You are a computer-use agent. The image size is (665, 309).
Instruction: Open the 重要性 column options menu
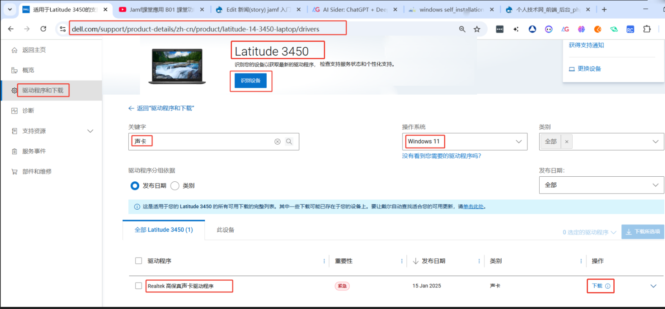pyautogui.click(x=402, y=261)
